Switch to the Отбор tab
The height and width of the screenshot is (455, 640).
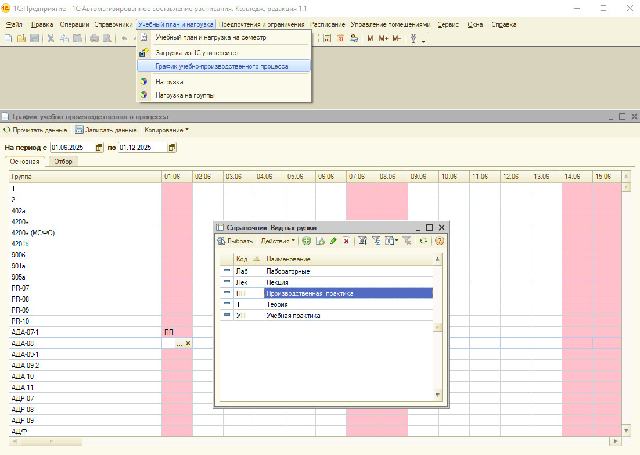63,162
